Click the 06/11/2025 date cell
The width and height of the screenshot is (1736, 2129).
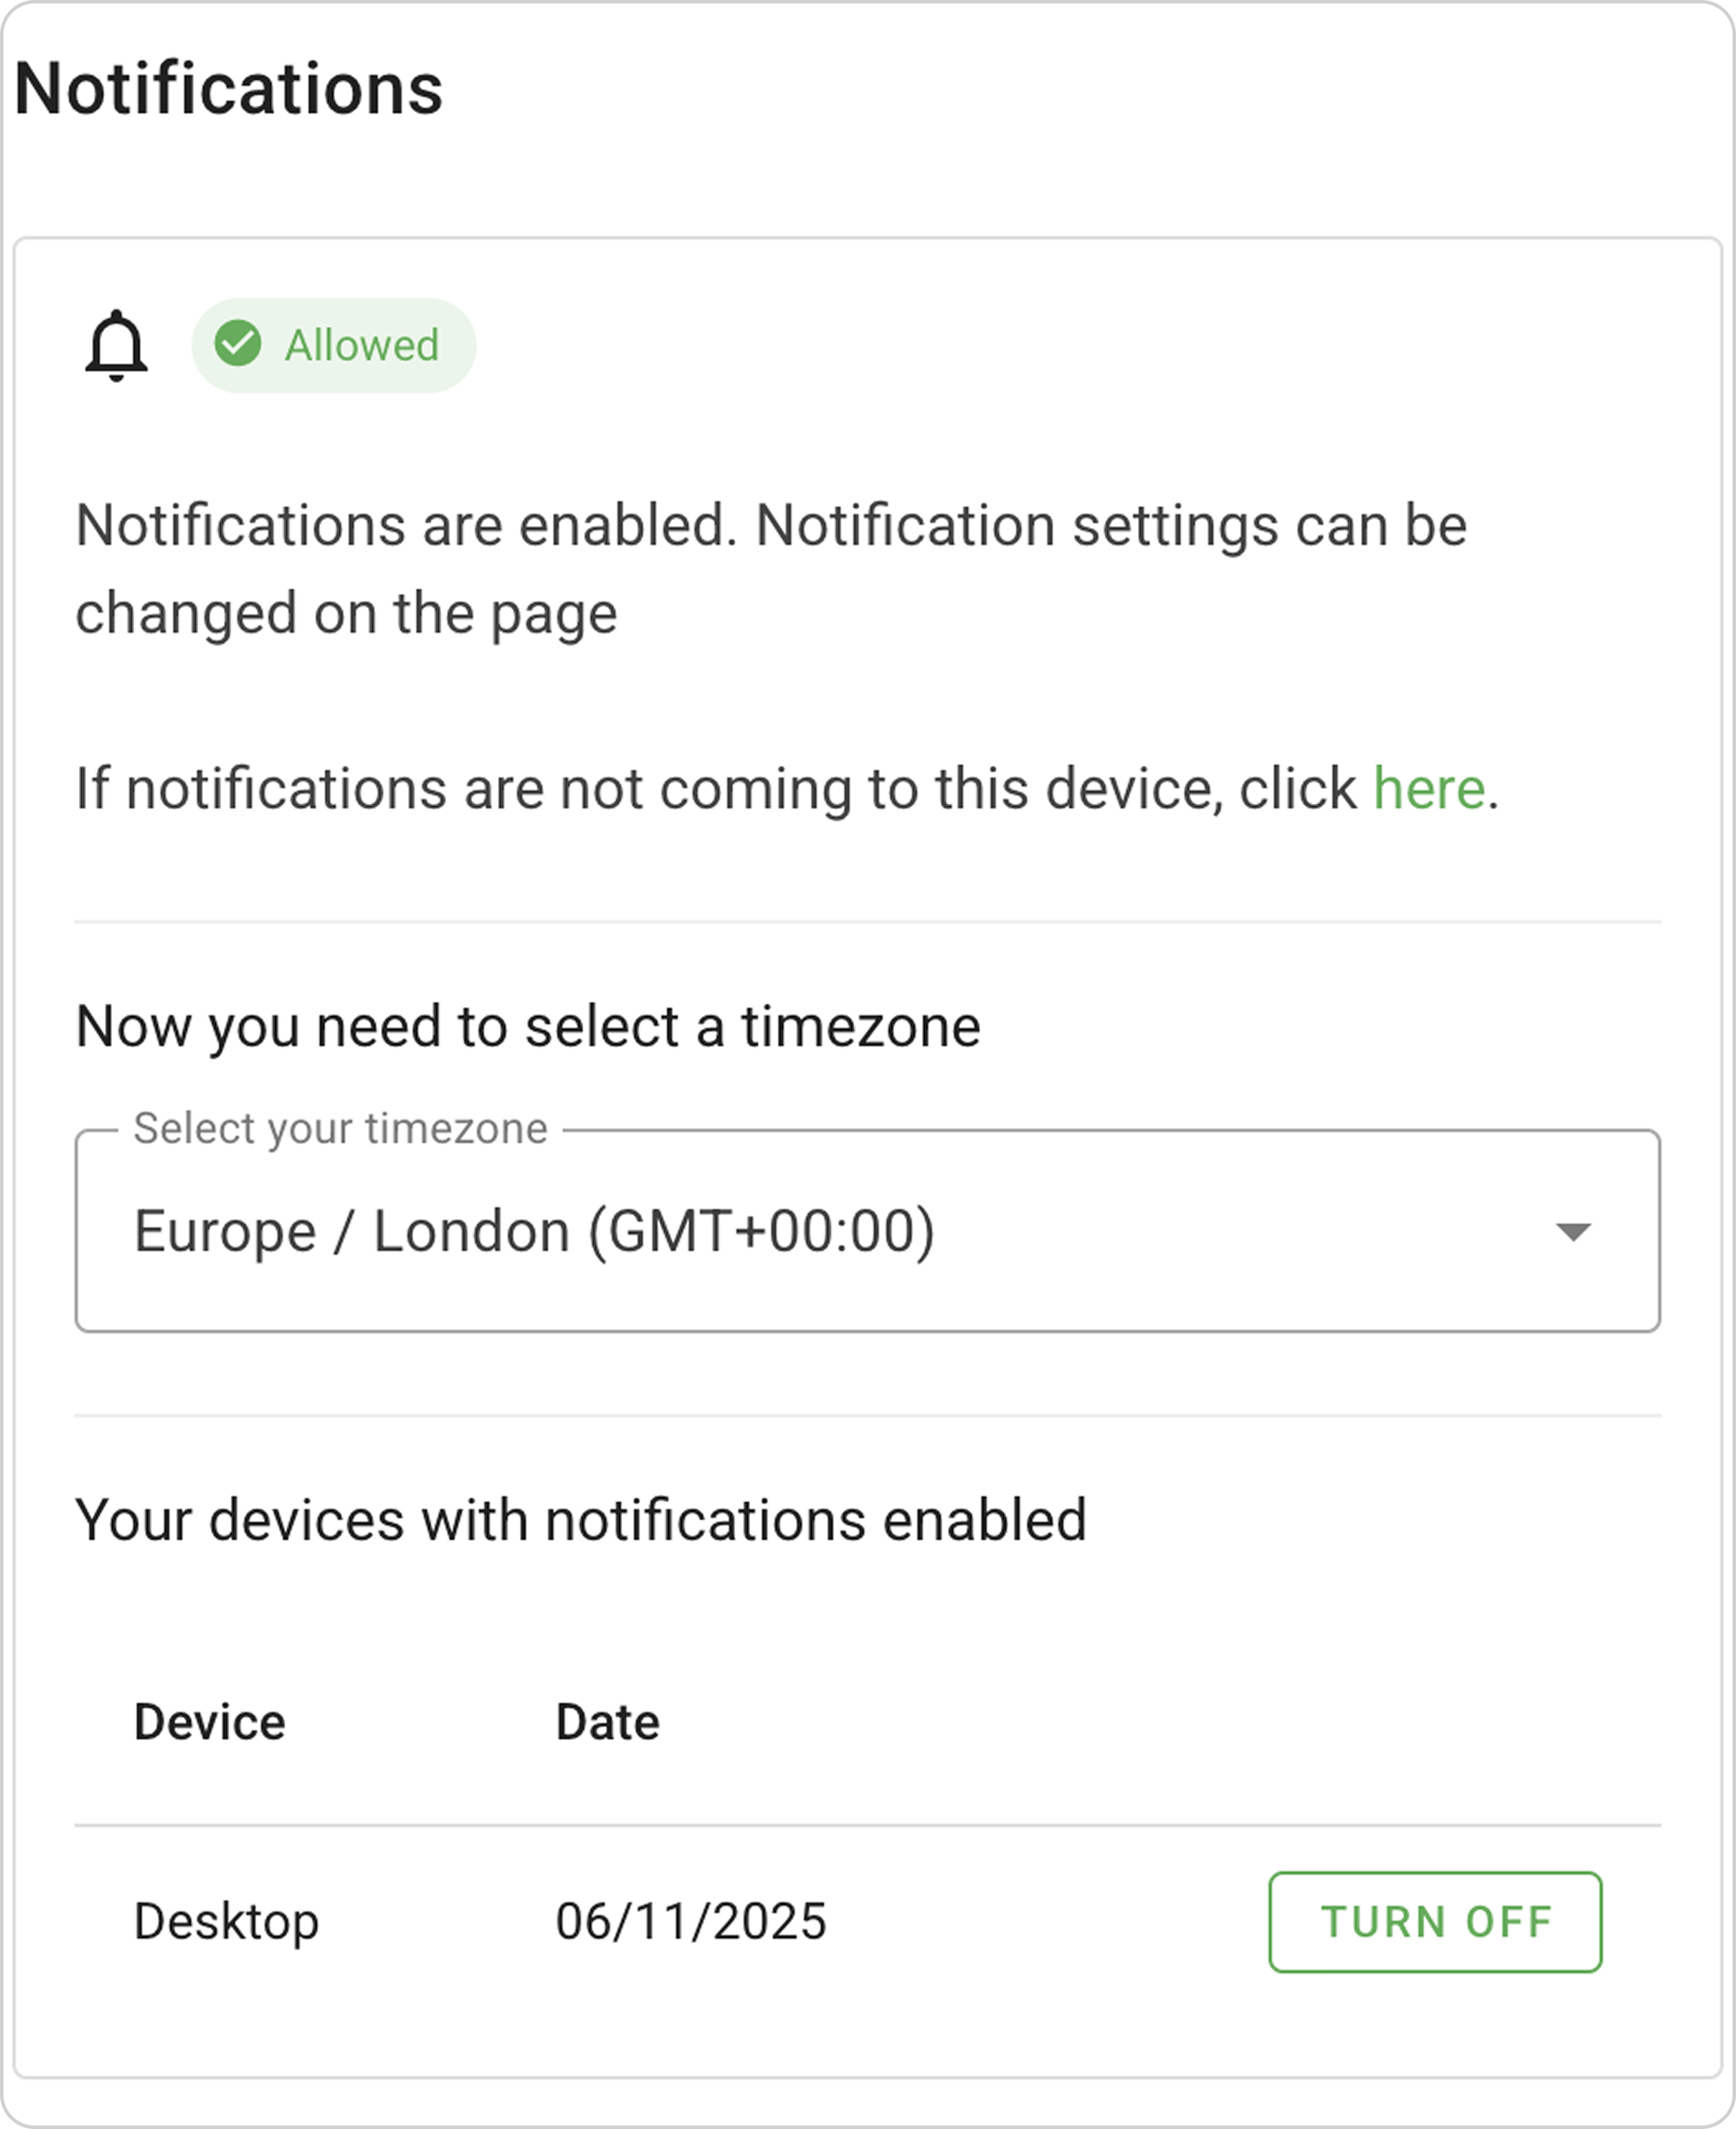tap(691, 1921)
